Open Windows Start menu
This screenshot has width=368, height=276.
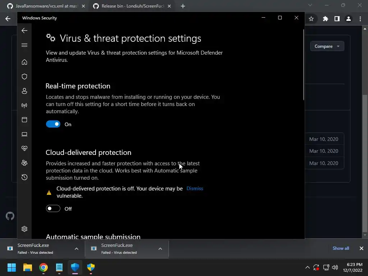point(11,267)
